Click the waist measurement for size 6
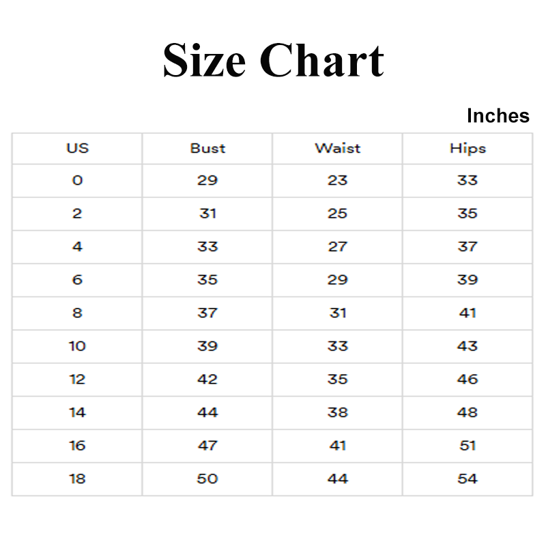Viewport: 546px width, 546px height. pos(337,280)
